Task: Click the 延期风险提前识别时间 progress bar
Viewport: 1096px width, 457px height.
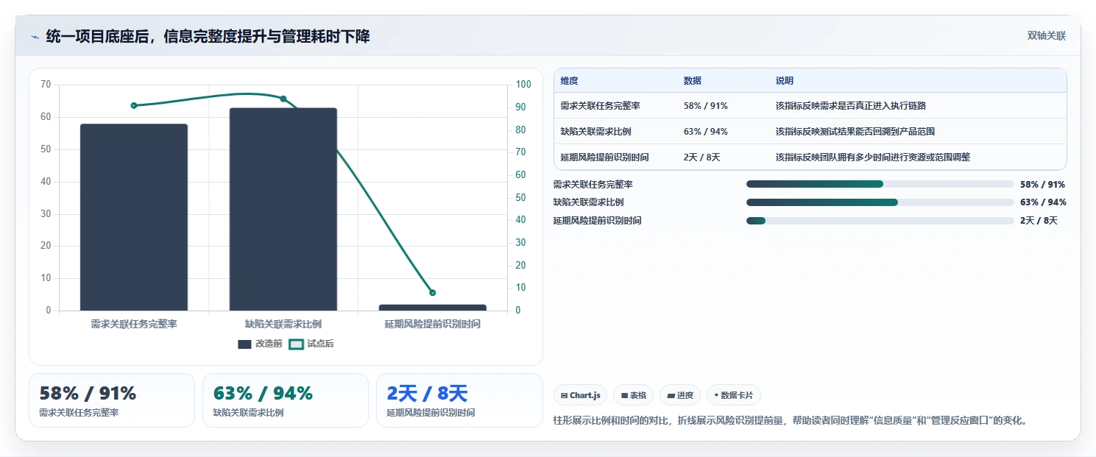Action: 880,221
